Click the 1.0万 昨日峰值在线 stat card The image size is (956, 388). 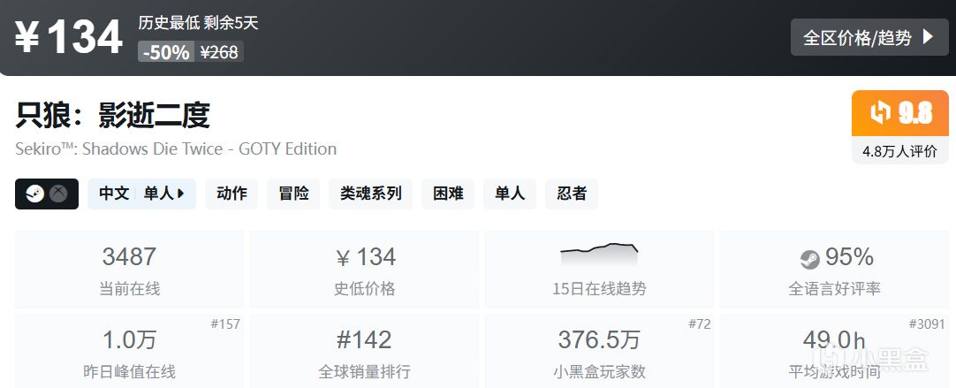pos(129,351)
